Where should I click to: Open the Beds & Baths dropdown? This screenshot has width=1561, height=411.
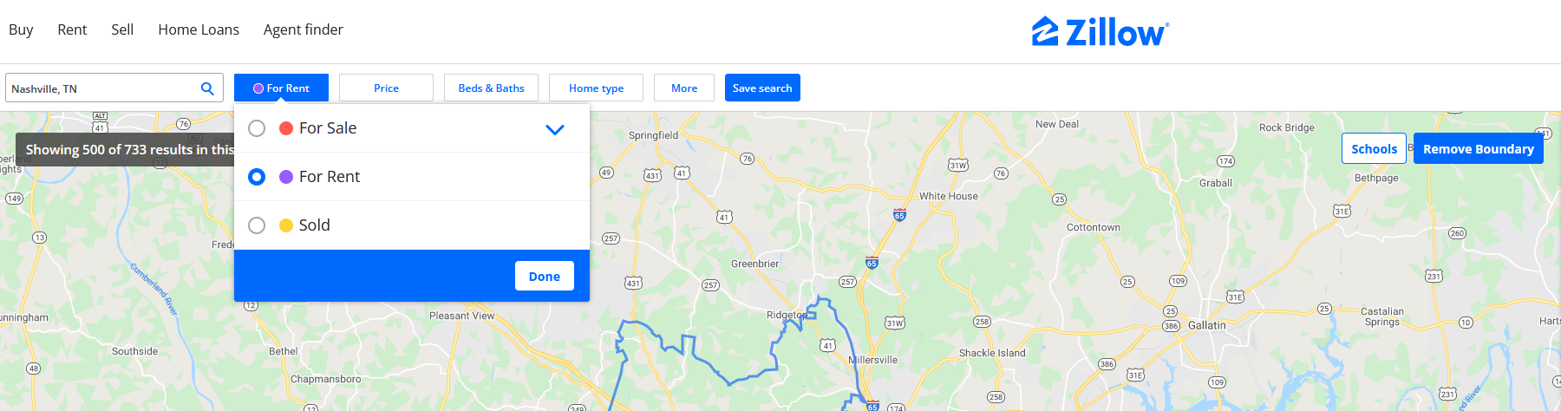(491, 88)
